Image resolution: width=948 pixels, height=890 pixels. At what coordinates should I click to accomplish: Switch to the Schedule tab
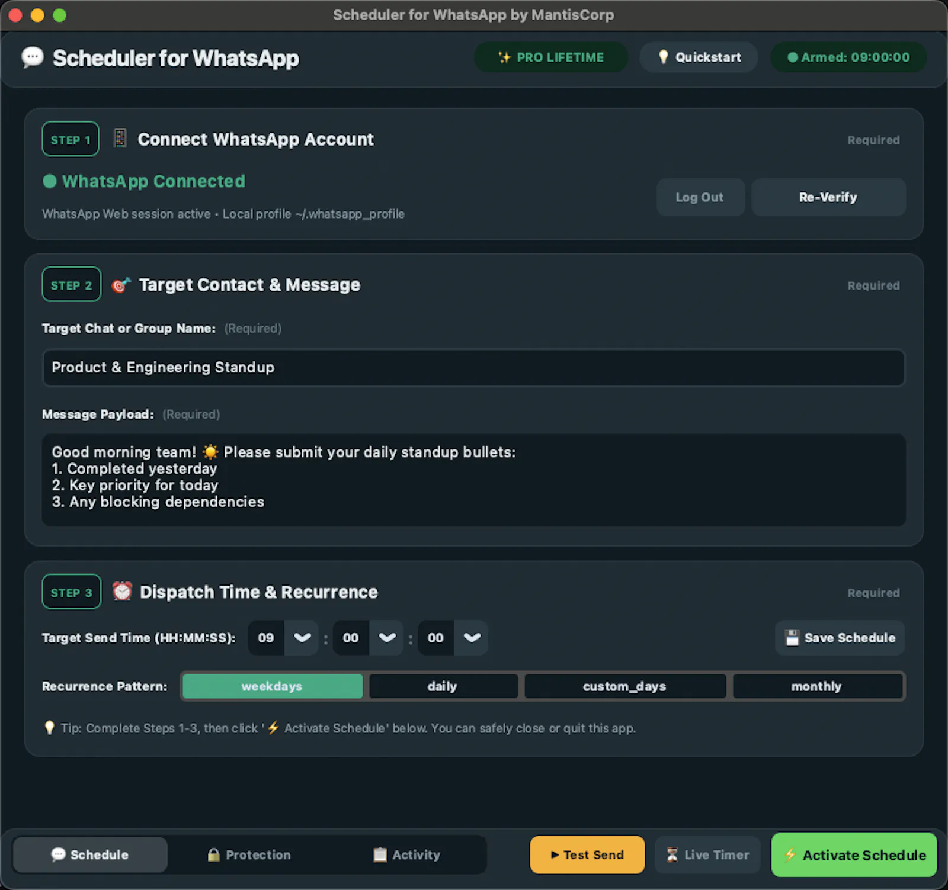(90, 854)
